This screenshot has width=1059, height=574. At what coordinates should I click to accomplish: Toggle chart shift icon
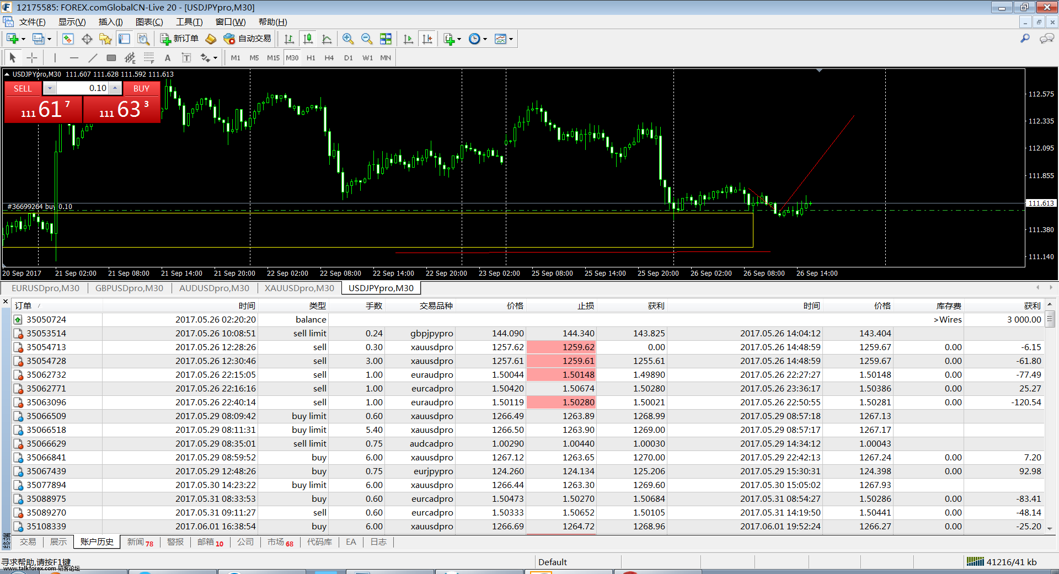pyautogui.click(x=427, y=39)
